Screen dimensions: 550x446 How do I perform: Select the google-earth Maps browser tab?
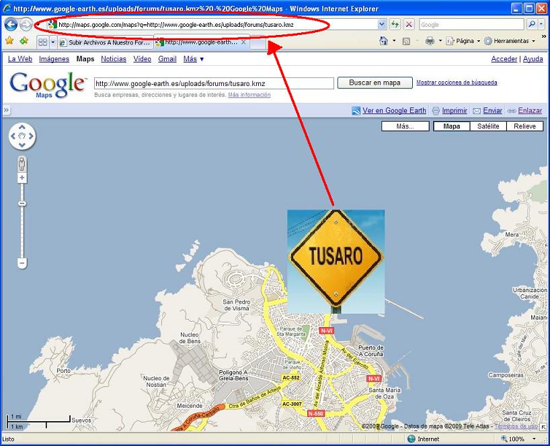[x=200, y=42]
